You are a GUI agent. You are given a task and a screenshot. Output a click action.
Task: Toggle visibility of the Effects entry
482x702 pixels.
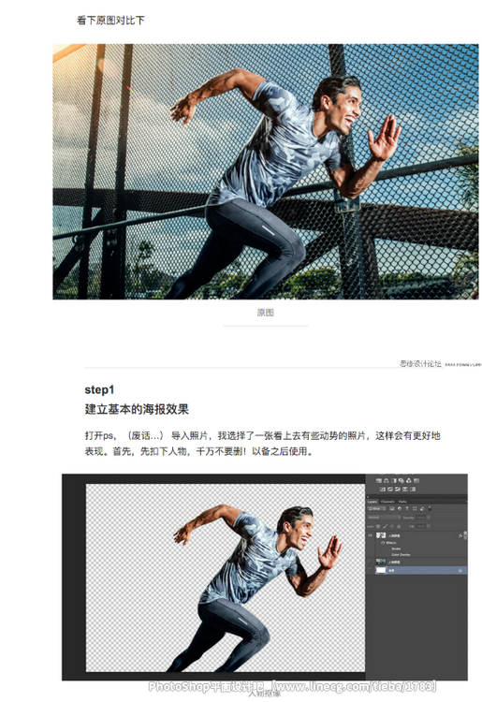[383, 543]
